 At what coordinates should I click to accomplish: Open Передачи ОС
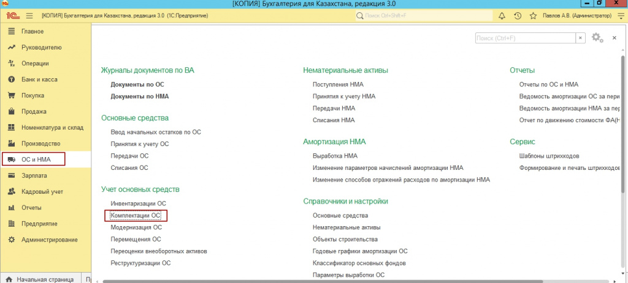pyautogui.click(x=130, y=156)
